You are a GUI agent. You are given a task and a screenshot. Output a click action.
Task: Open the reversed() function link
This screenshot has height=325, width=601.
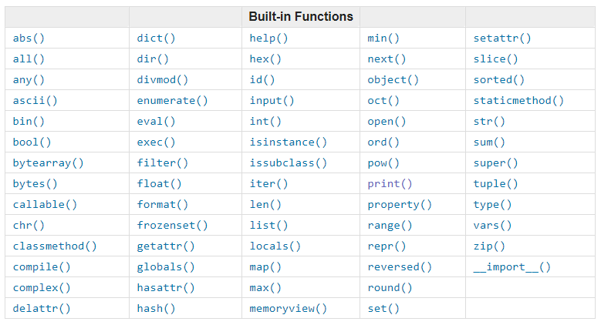click(x=400, y=266)
